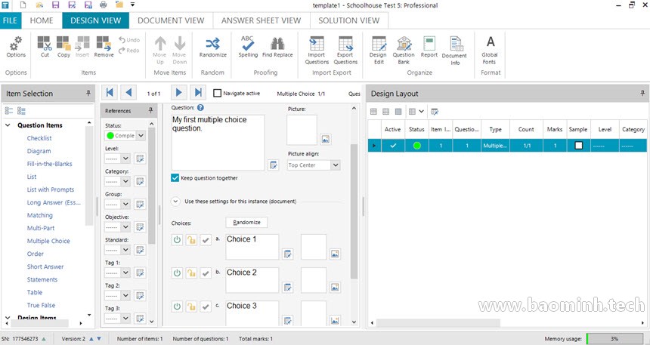Toggle the Active checkmark in the layout row
Image resolution: width=650 pixels, height=345 pixels.
[x=392, y=146]
